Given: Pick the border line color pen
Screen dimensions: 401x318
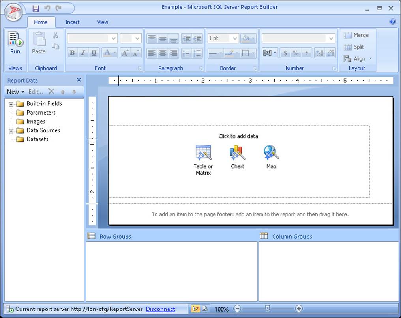Looking at the screenshot, I should tap(231, 53).
